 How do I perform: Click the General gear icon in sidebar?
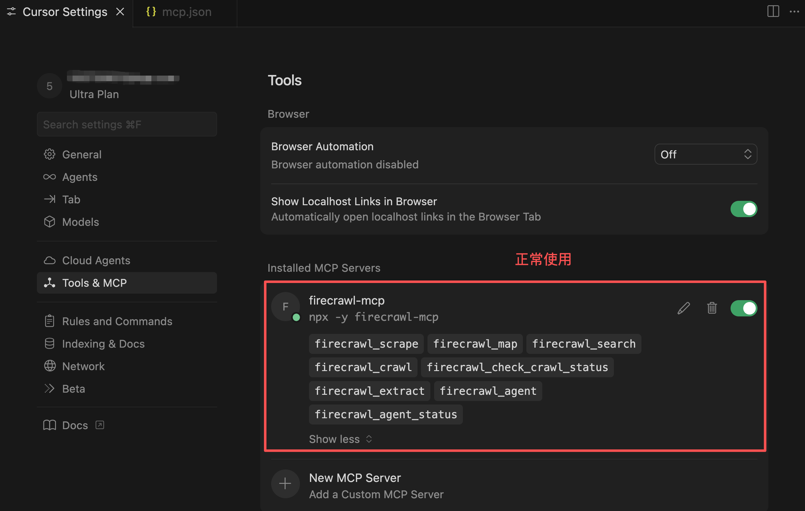pos(49,154)
